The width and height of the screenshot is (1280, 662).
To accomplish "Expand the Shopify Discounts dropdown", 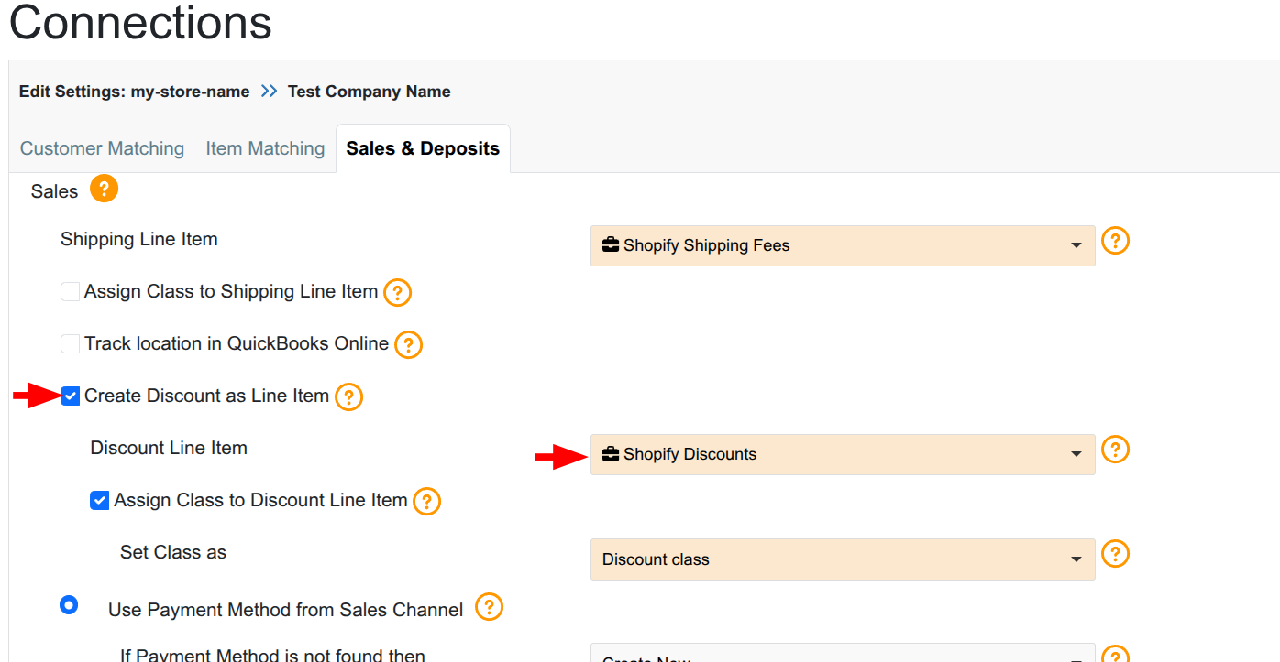I will coord(842,454).
